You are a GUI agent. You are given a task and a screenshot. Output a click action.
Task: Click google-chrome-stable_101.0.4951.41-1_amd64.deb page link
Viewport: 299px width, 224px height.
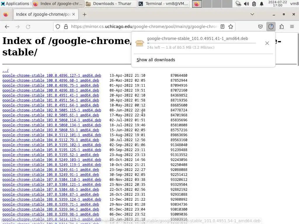click(51, 95)
